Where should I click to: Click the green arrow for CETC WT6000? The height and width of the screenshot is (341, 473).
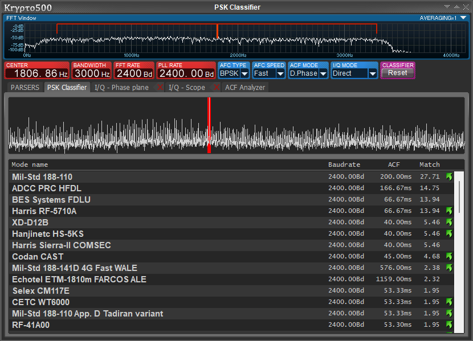(x=449, y=302)
